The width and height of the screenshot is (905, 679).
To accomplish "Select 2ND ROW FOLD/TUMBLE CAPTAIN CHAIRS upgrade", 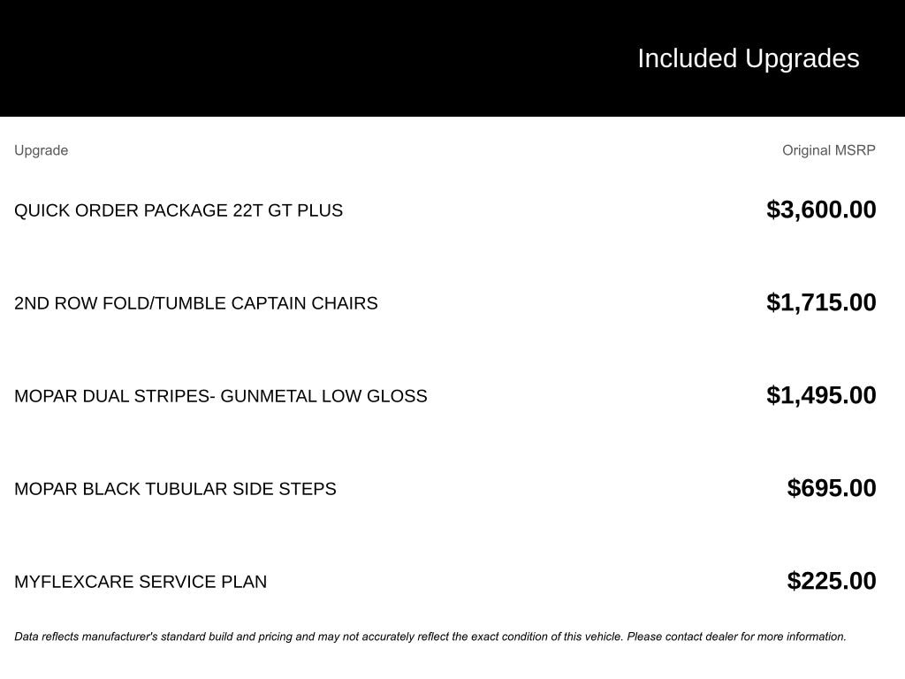I will pyautogui.click(x=195, y=303).
